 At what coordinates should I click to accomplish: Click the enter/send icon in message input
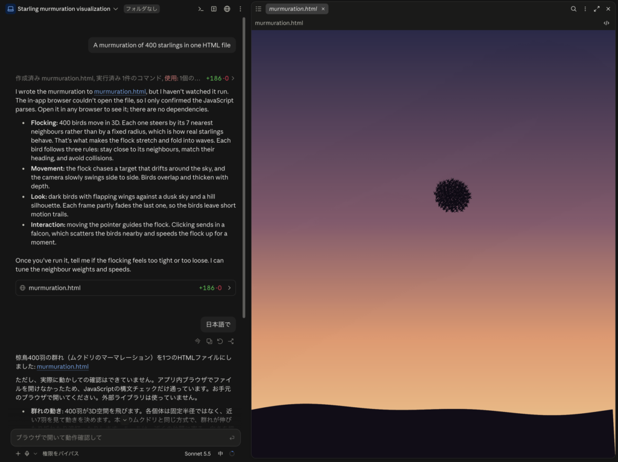coord(232,437)
